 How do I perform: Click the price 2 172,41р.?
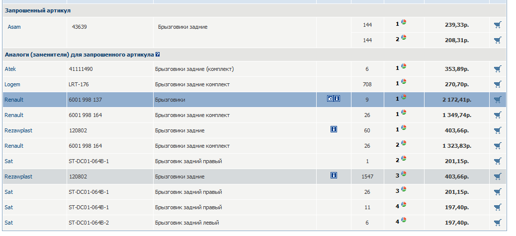point(456,100)
